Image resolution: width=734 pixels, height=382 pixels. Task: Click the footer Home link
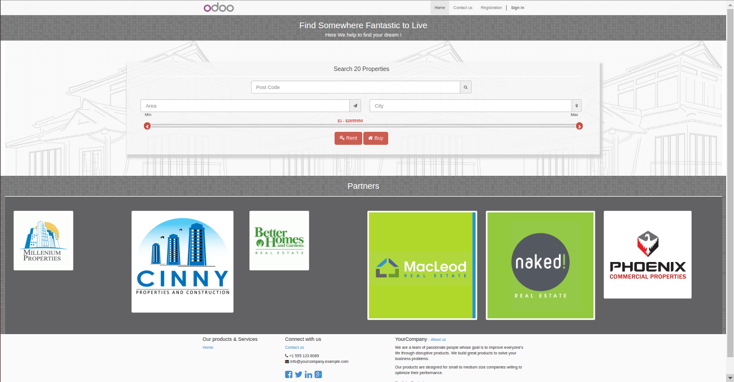tap(208, 348)
